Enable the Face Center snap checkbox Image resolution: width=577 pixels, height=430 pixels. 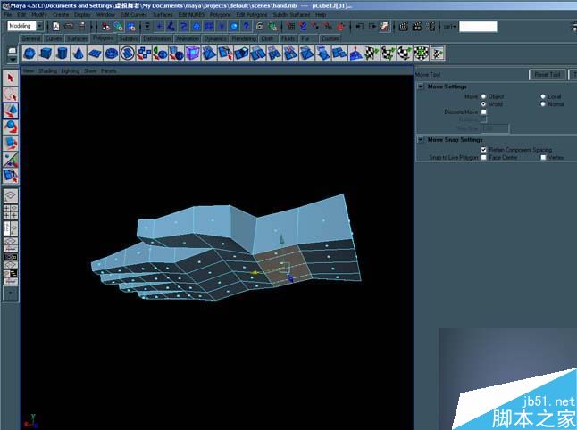tap(483, 157)
